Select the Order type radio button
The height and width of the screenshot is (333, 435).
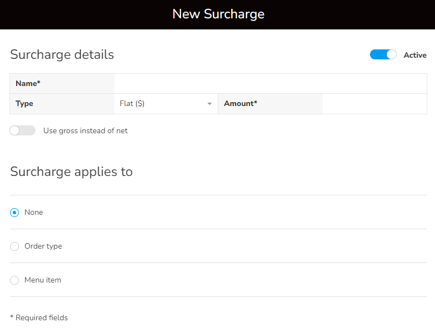tap(14, 246)
